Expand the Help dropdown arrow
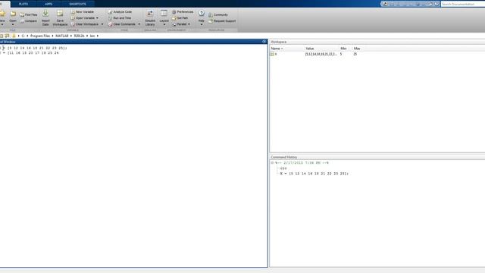485x273 pixels. pyautogui.click(x=202, y=24)
